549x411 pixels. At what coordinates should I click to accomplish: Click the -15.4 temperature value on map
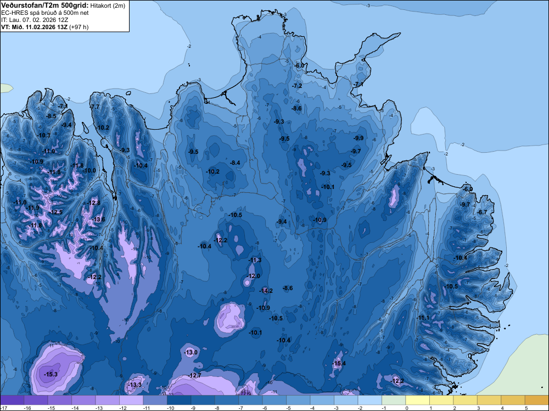tap(339, 363)
